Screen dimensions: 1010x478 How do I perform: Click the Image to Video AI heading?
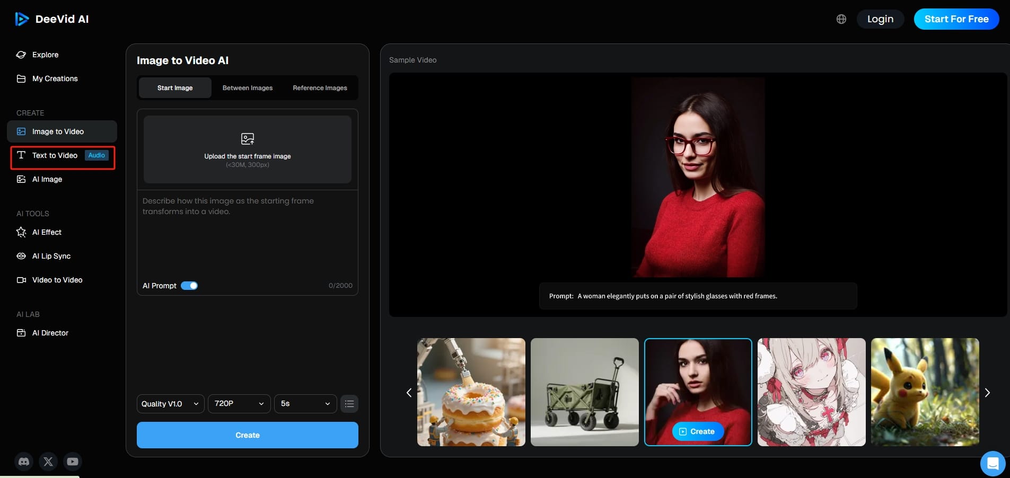(182, 60)
